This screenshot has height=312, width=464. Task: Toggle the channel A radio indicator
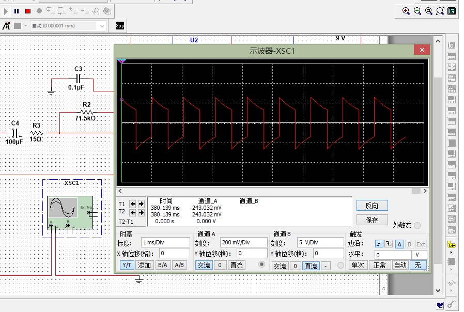pyautogui.click(x=261, y=264)
